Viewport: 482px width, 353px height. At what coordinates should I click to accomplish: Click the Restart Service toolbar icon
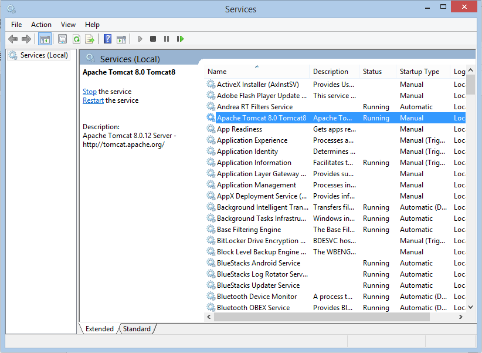point(180,39)
